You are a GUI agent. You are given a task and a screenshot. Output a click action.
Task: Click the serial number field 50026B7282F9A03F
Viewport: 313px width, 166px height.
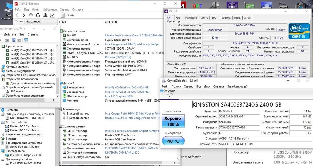click(239, 116)
